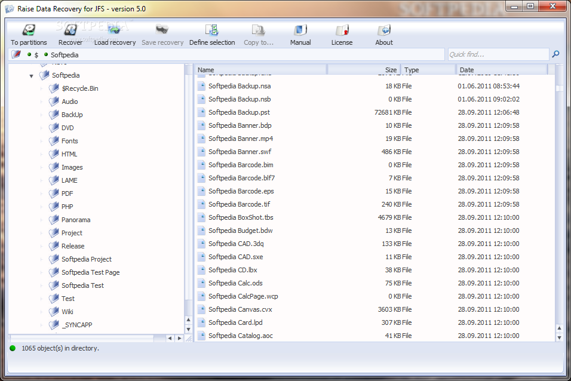Click folder tree scroll up arrow
The width and height of the screenshot is (571, 381).
click(x=188, y=320)
